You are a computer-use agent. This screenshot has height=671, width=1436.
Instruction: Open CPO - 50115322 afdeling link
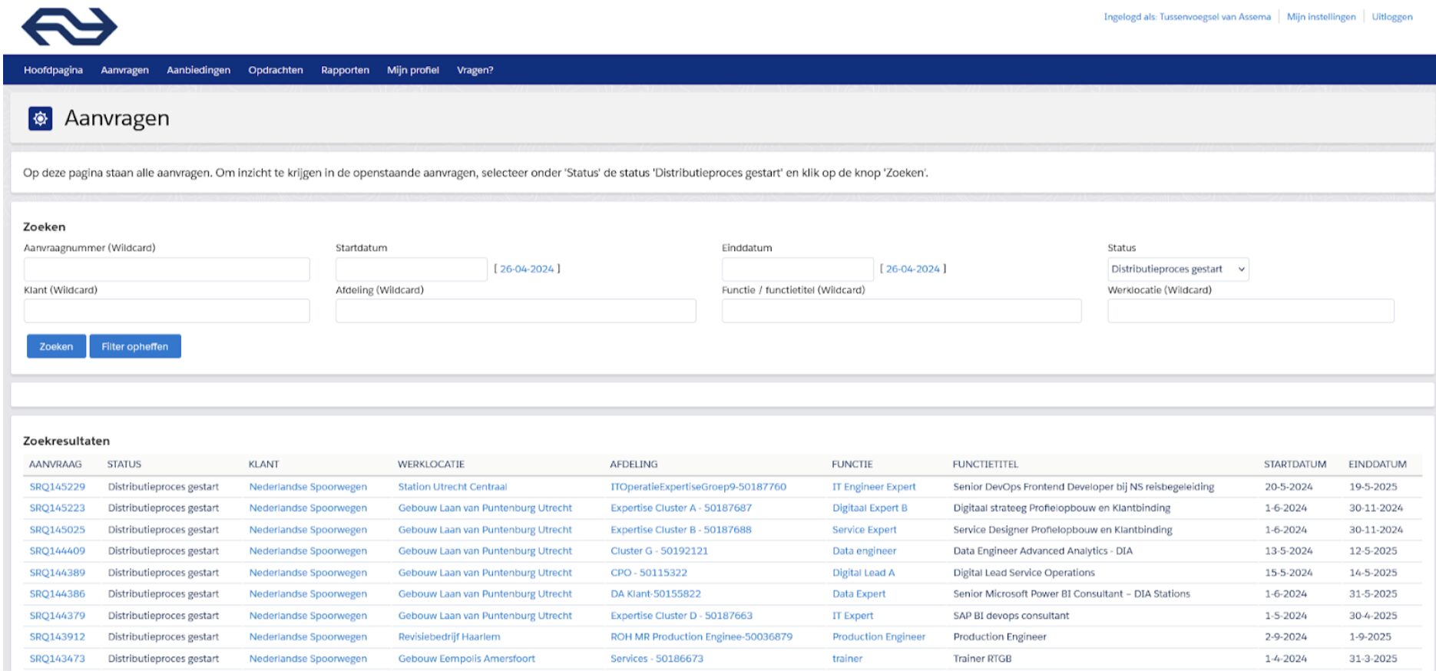click(x=649, y=573)
